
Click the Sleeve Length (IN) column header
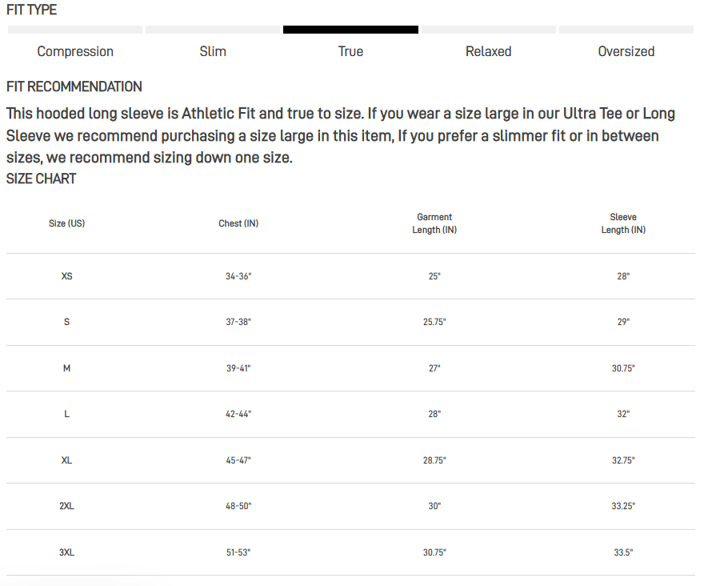coord(623,223)
